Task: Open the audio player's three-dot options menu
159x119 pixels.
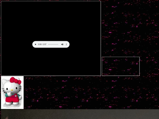Action: 66,44
